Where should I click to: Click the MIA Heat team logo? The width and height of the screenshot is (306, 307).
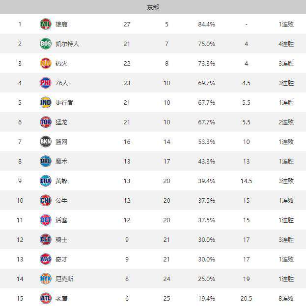tap(46, 63)
